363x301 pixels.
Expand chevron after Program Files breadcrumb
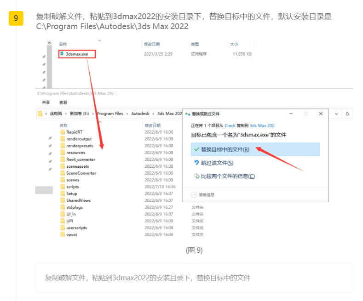[127, 114]
